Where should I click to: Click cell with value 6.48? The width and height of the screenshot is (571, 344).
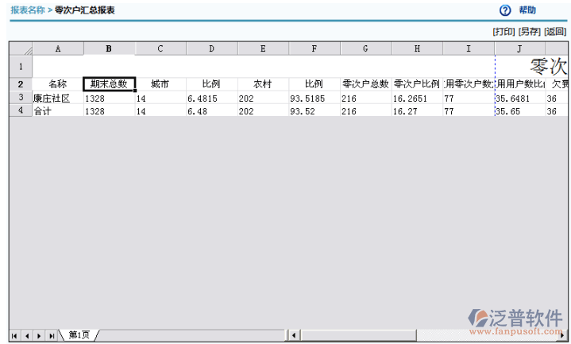(x=211, y=110)
